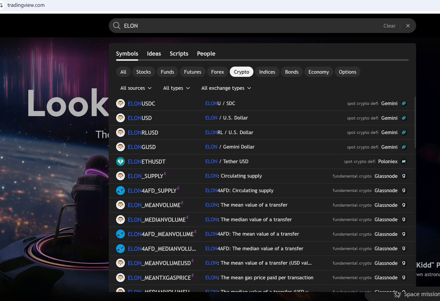440x301 pixels.
Task: Open the All sources dropdown
Action: click(x=136, y=88)
